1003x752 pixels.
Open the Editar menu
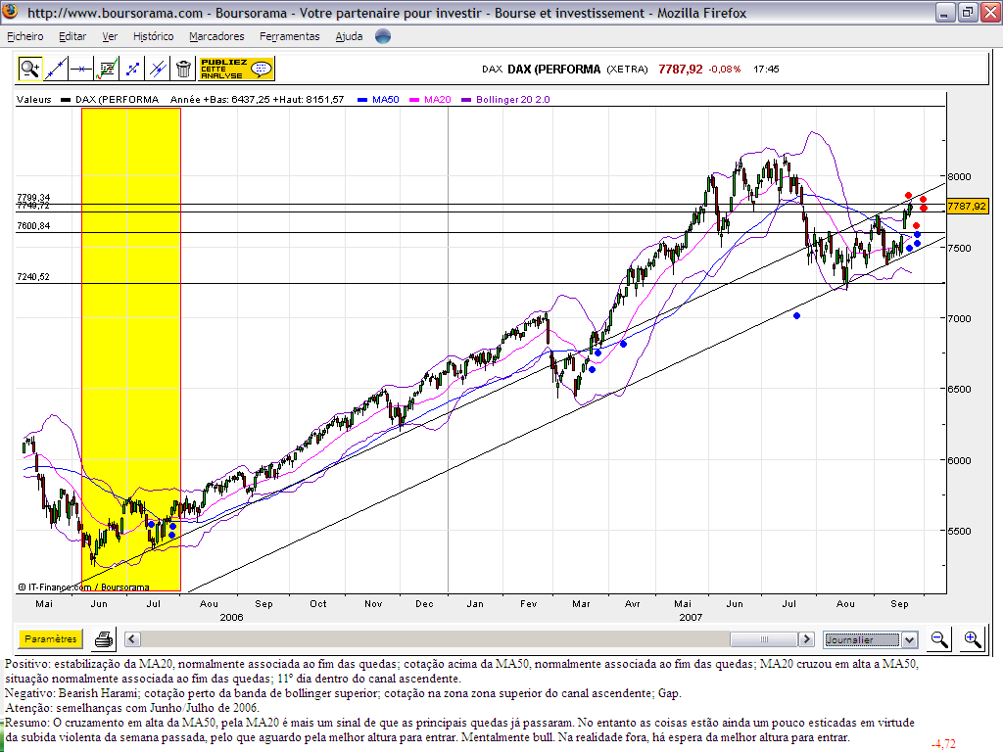click(x=72, y=36)
